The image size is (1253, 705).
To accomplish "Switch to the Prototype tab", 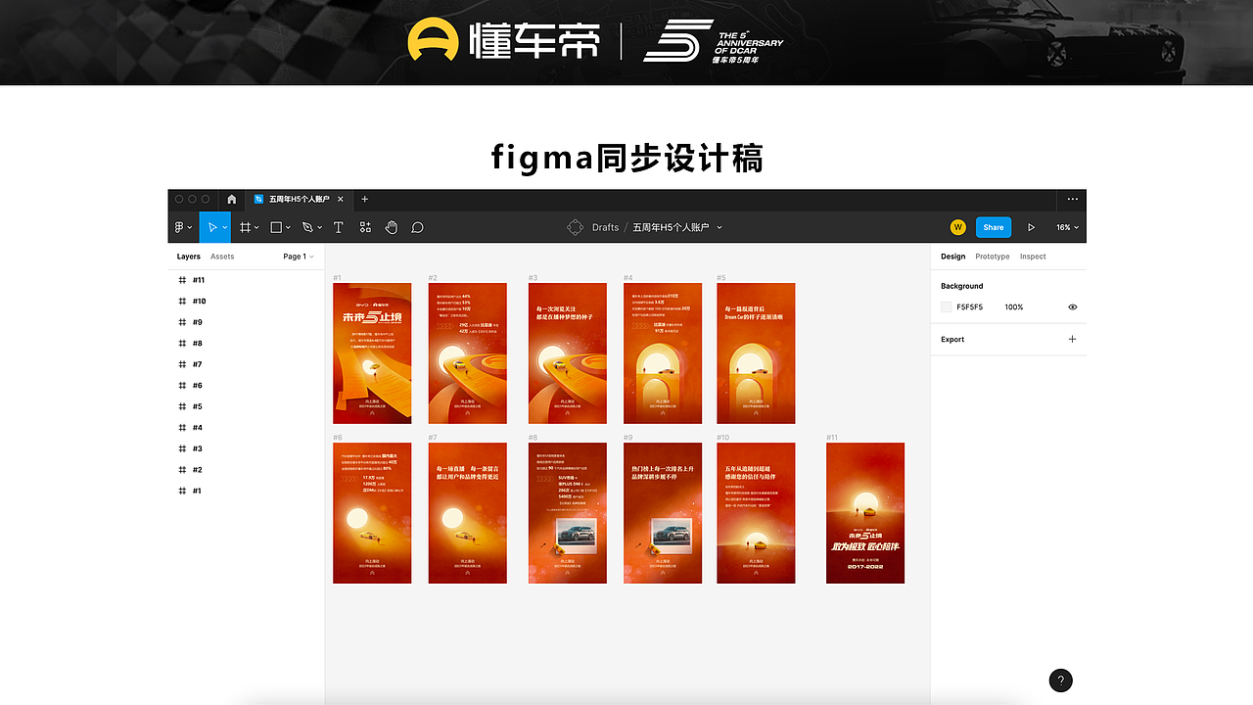I will [993, 257].
